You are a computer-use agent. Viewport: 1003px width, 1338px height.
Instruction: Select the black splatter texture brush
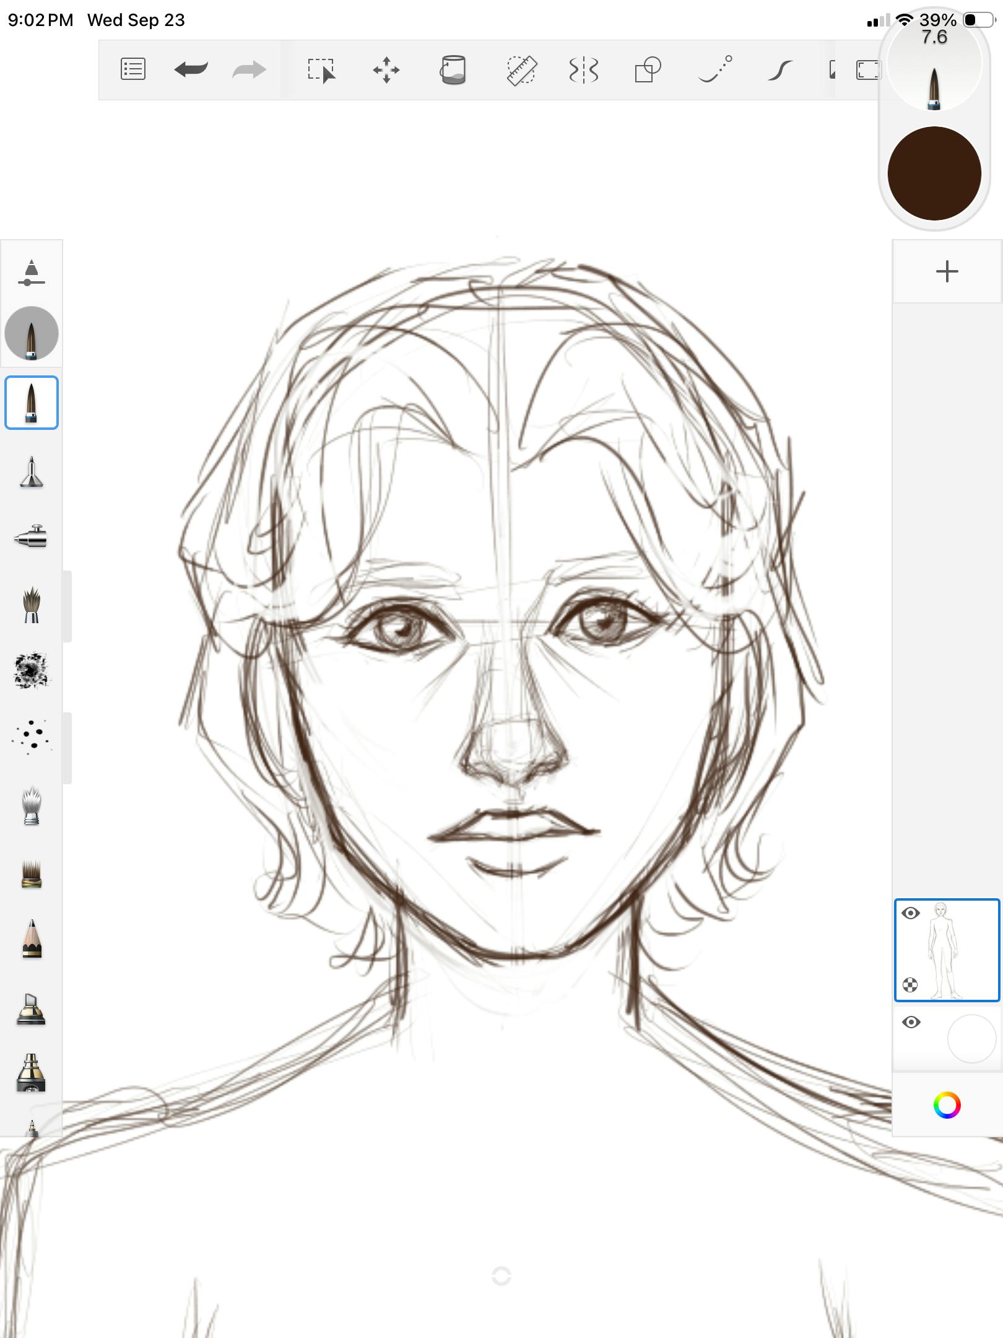(x=32, y=670)
